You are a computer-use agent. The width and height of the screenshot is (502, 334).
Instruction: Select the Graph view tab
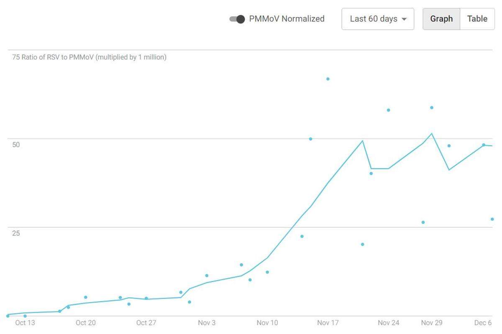click(441, 19)
